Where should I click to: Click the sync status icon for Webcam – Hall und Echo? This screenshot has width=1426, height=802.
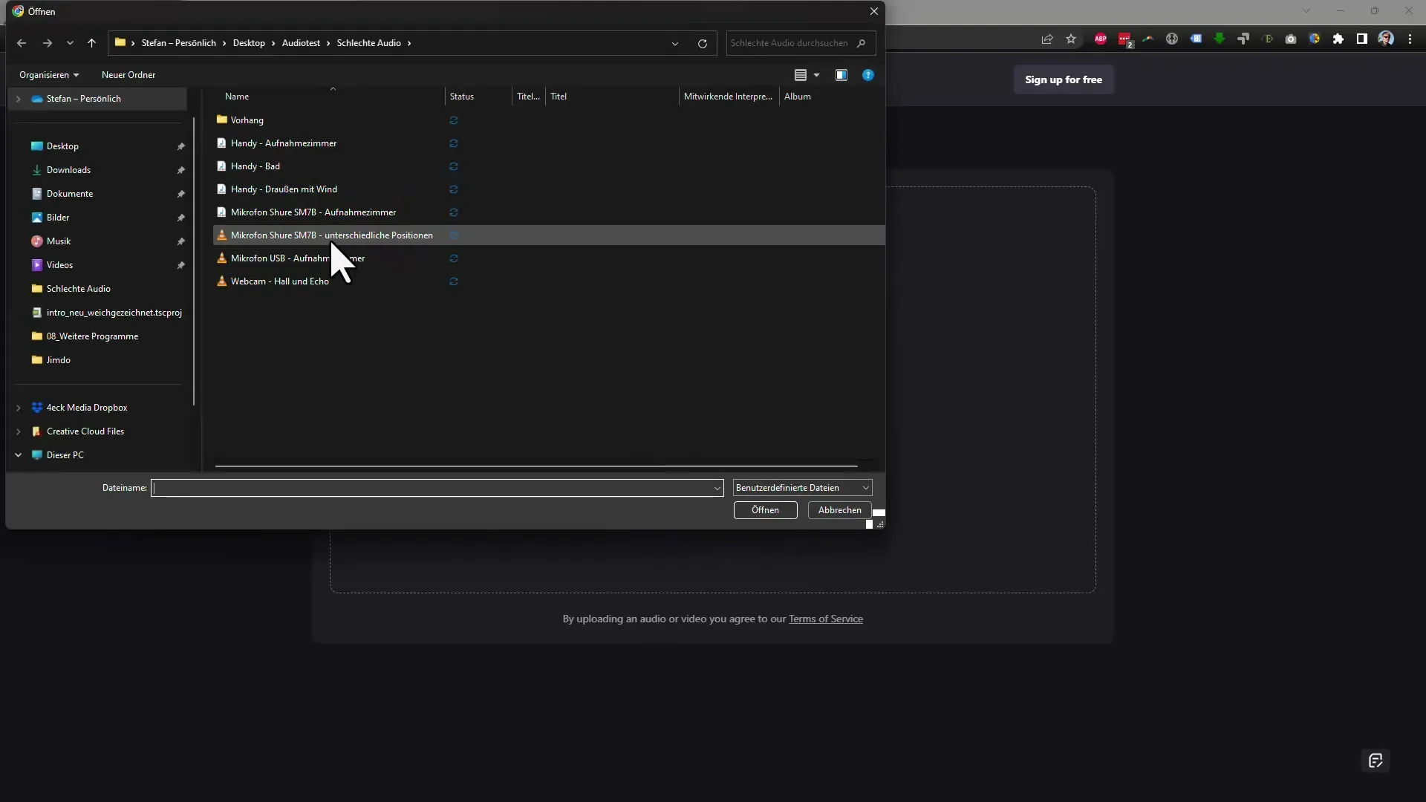click(x=454, y=281)
